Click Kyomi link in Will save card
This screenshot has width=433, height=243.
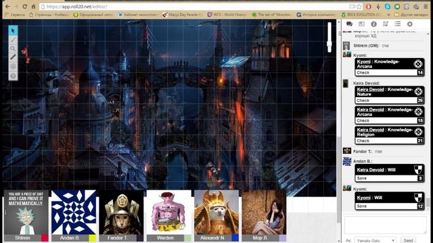[x=364, y=198]
